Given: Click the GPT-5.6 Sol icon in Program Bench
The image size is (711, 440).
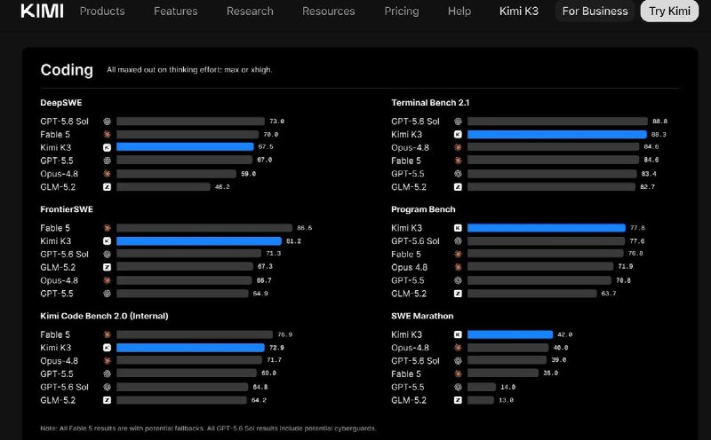Looking at the screenshot, I should coord(458,241).
